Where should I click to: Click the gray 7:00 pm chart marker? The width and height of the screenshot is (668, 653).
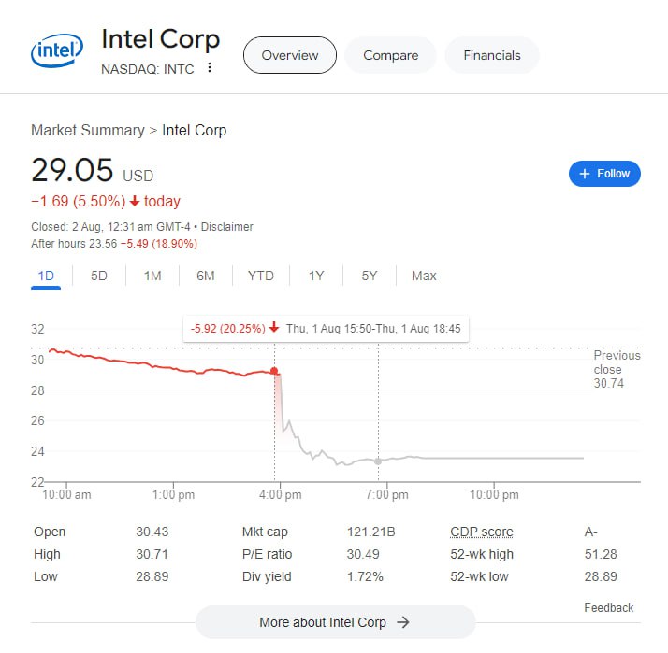click(x=378, y=461)
